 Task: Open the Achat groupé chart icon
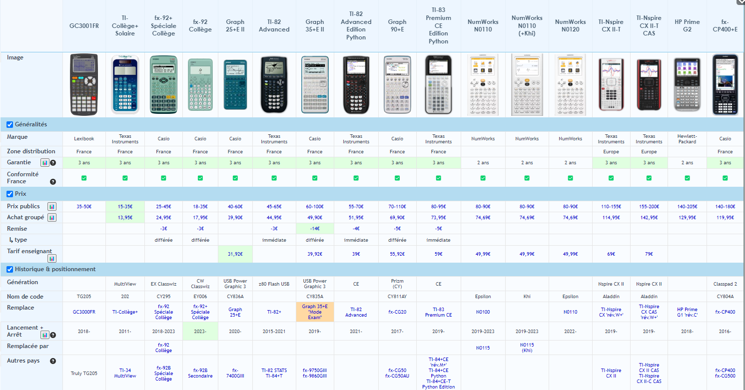[x=51, y=217]
